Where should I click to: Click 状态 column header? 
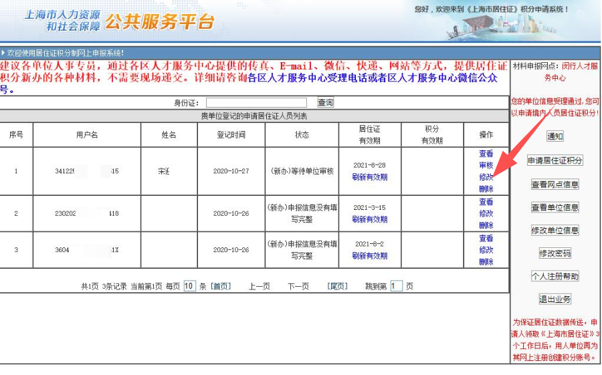302,135
